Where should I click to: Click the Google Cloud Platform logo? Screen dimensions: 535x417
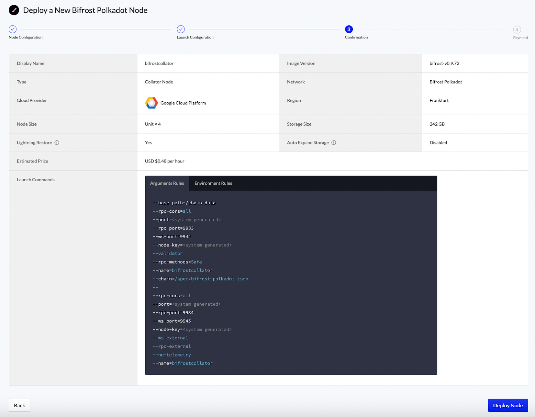151,103
